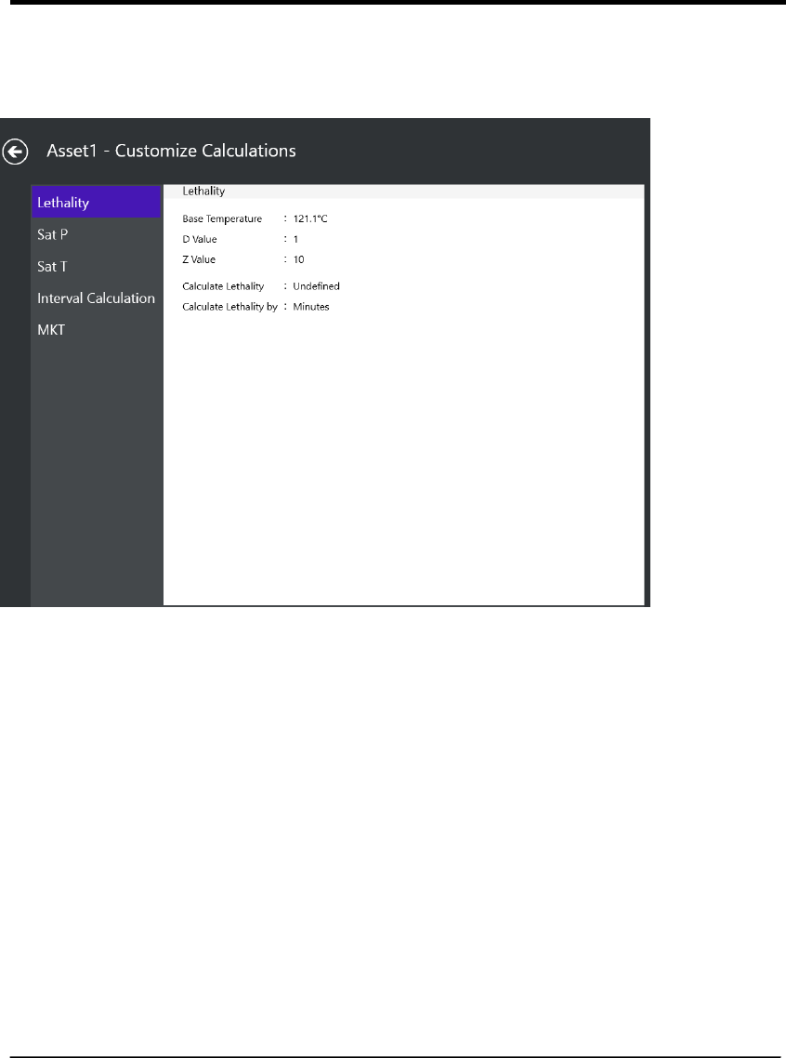
Task: Click the D Value of 1
Action: point(295,239)
